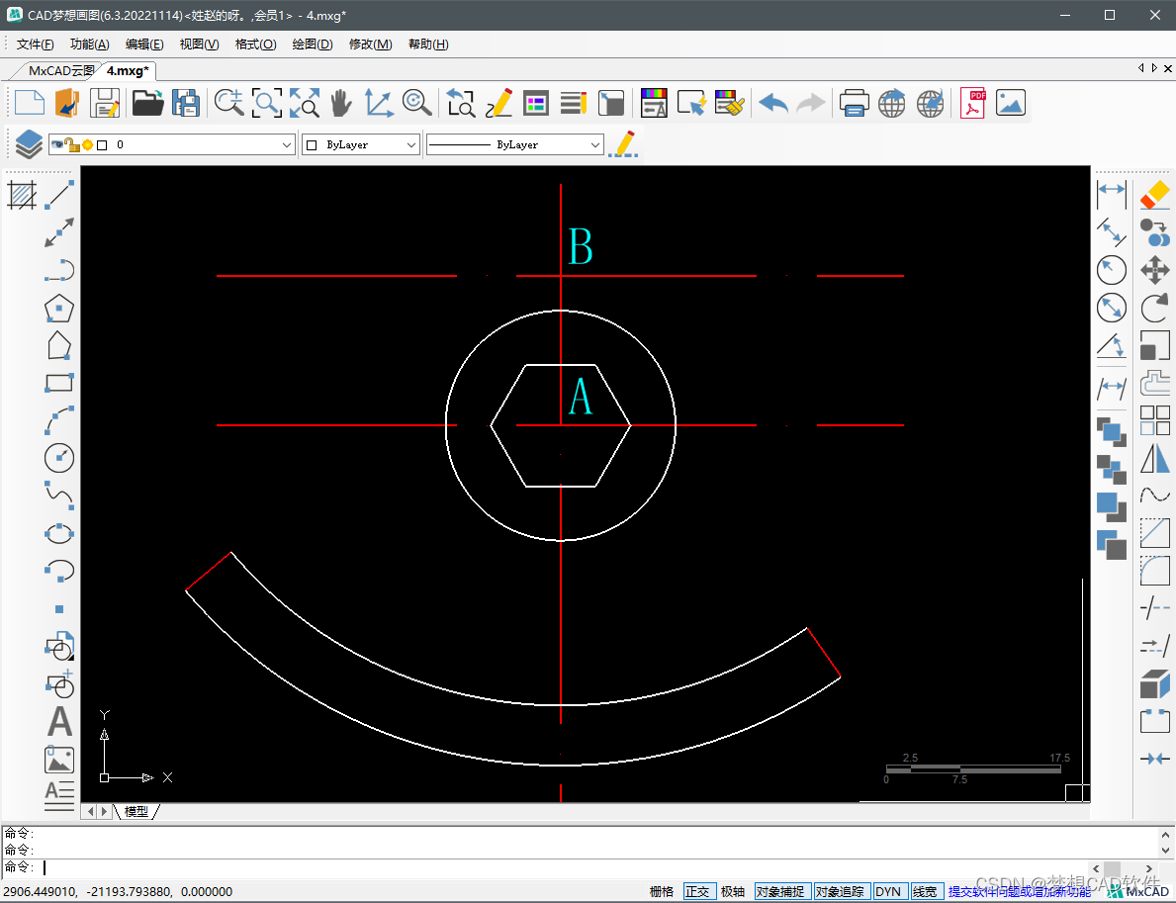This screenshot has height=903, width=1176.
Task: Click the Zoom window icon
Action: (266, 103)
